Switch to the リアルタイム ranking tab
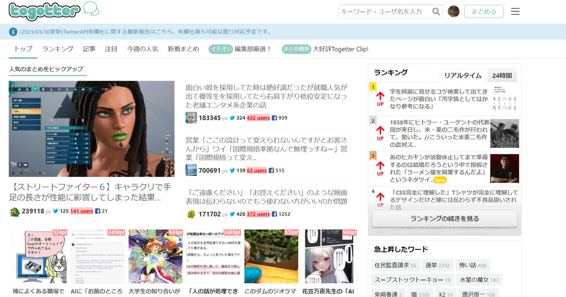 pos(463,75)
